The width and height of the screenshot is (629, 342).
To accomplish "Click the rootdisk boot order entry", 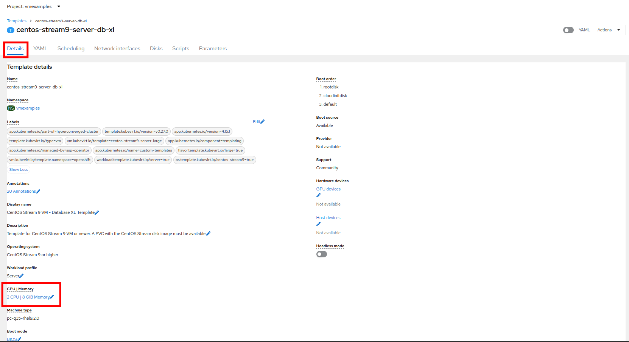I will [x=331, y=87].
